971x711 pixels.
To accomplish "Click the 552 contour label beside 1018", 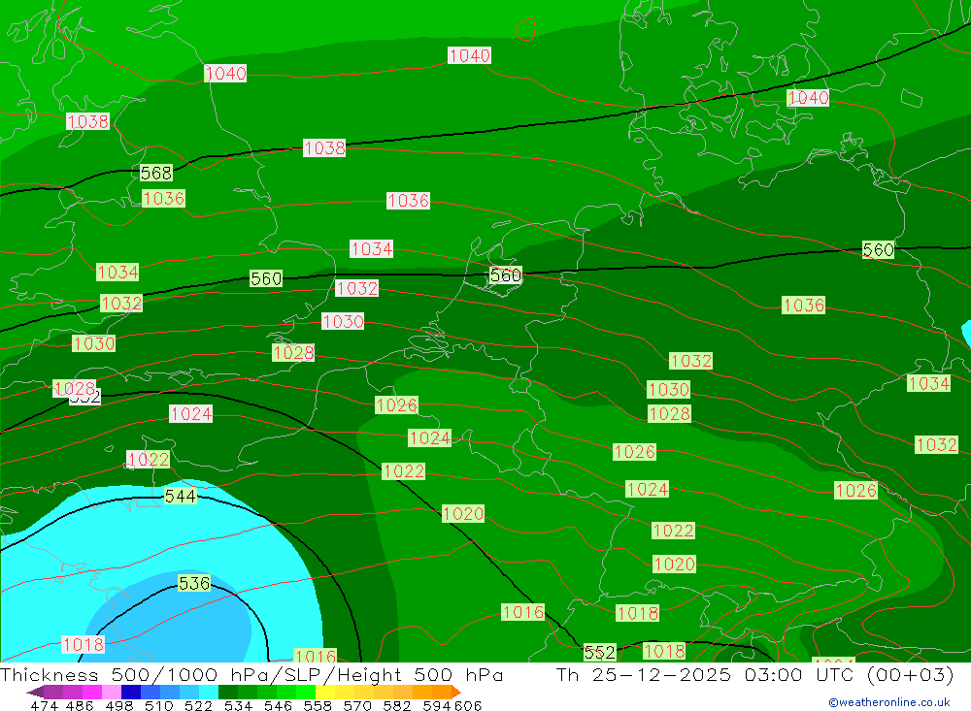I will [x=599, y=653].
